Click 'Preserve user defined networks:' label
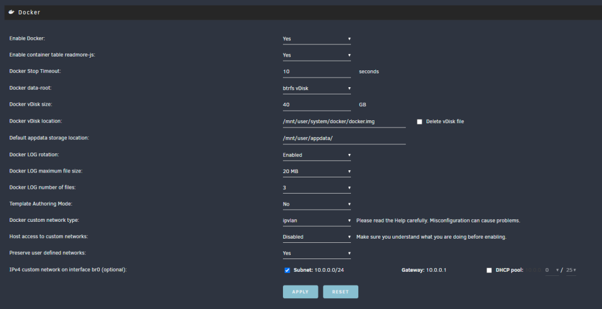The image size is (602, 309). [48, 253]
